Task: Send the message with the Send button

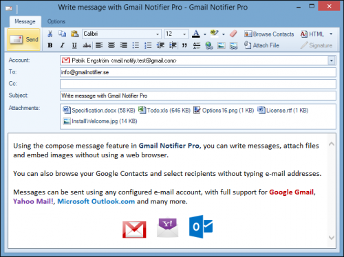Action: pyautogui.click(x=24, y=39)
